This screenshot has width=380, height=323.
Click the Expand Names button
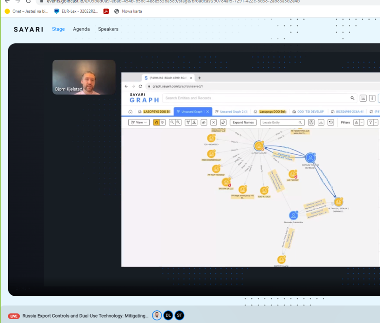click(x=243, y=123)
